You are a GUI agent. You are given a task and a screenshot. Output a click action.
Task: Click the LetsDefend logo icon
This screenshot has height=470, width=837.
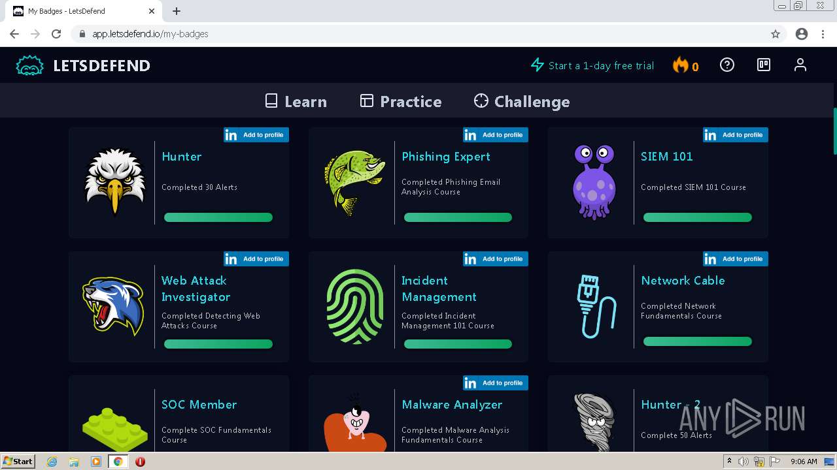(29, 65)
